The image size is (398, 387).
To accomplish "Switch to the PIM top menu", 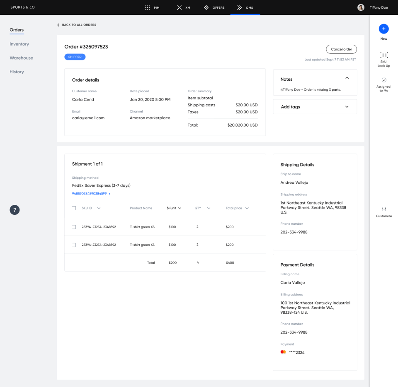I will (x=157, y=7).
